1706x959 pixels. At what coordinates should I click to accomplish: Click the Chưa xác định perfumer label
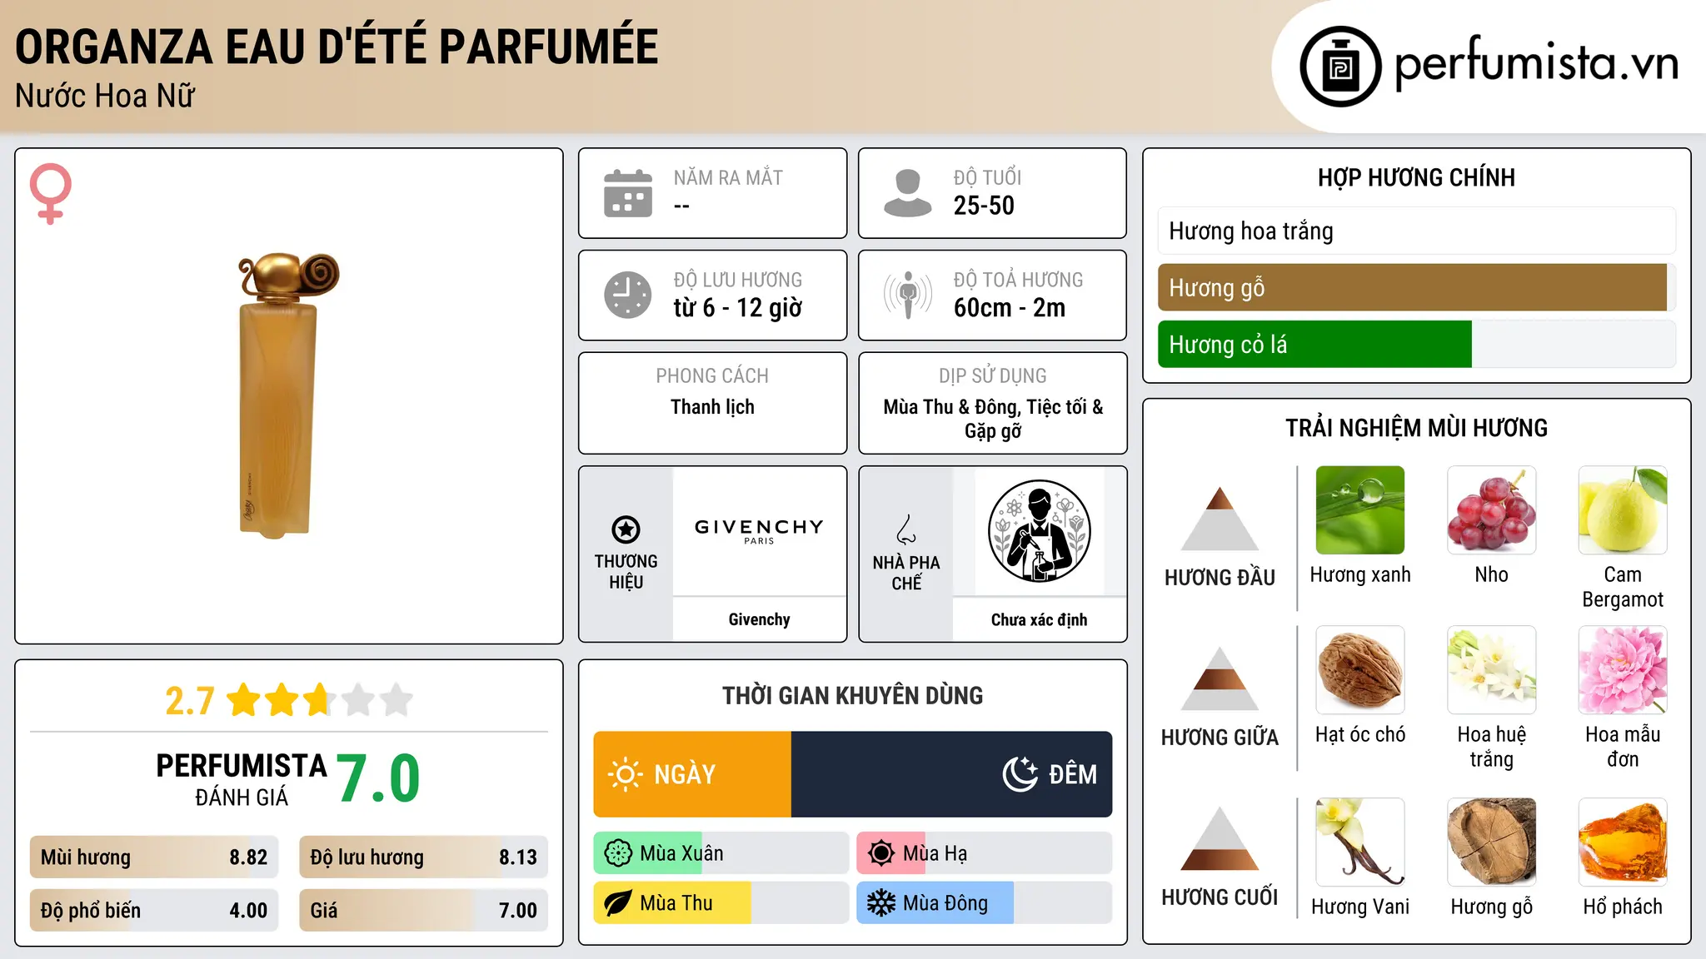[x=1039, y=619]
